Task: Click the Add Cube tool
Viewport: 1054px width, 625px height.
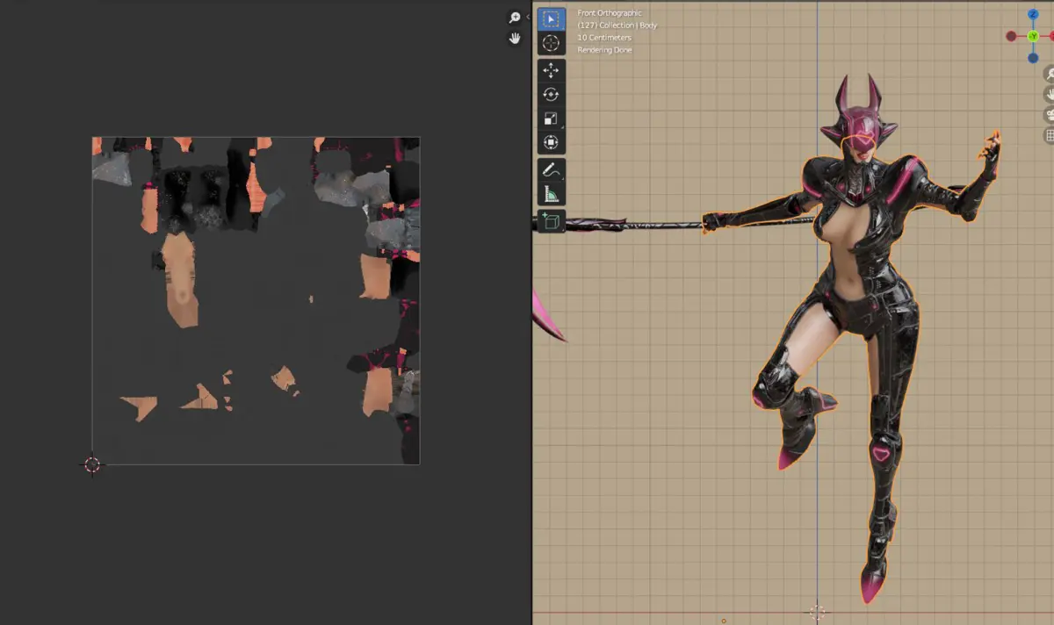Action: (551, 221)
